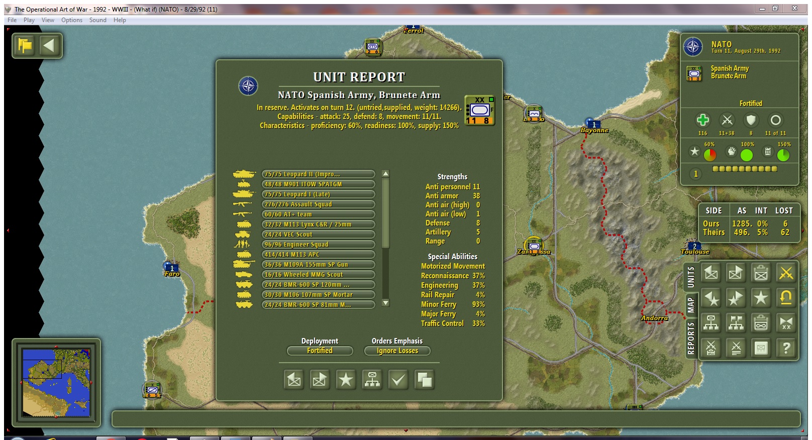
Task: Switch to the UNITS tab
Action: point(691,277)
